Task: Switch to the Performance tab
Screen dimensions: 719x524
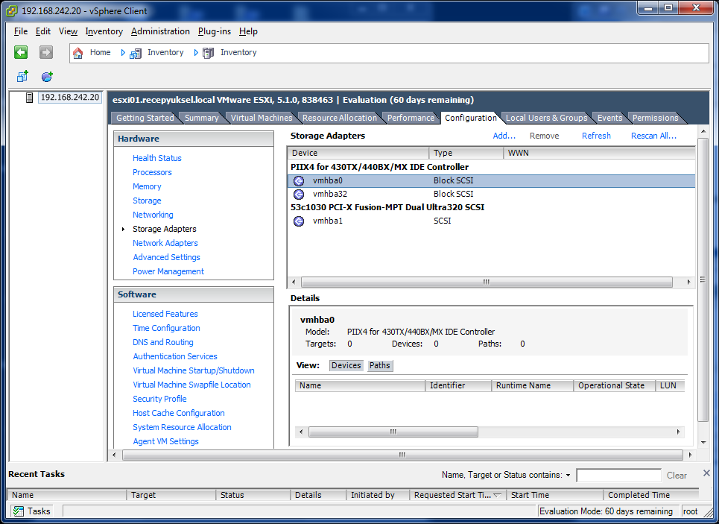Action: click(411, 118)
